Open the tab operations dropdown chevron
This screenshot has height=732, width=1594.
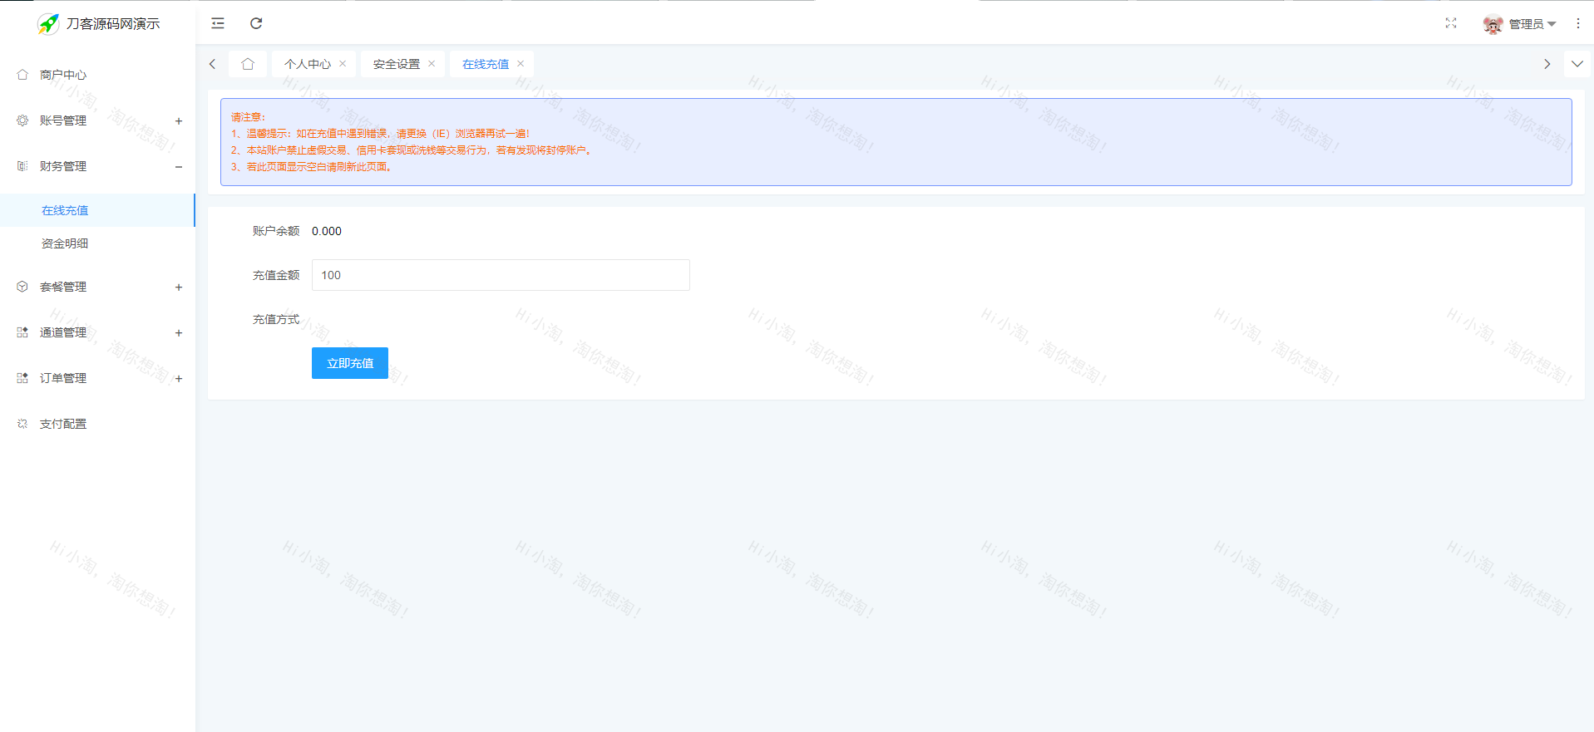(1577, 64)
